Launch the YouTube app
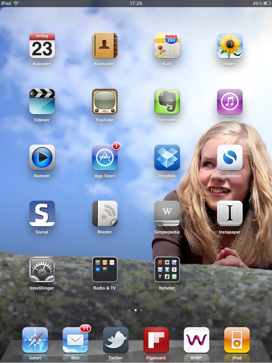Viewport: 272px width, 363px height. click(105, 101)
